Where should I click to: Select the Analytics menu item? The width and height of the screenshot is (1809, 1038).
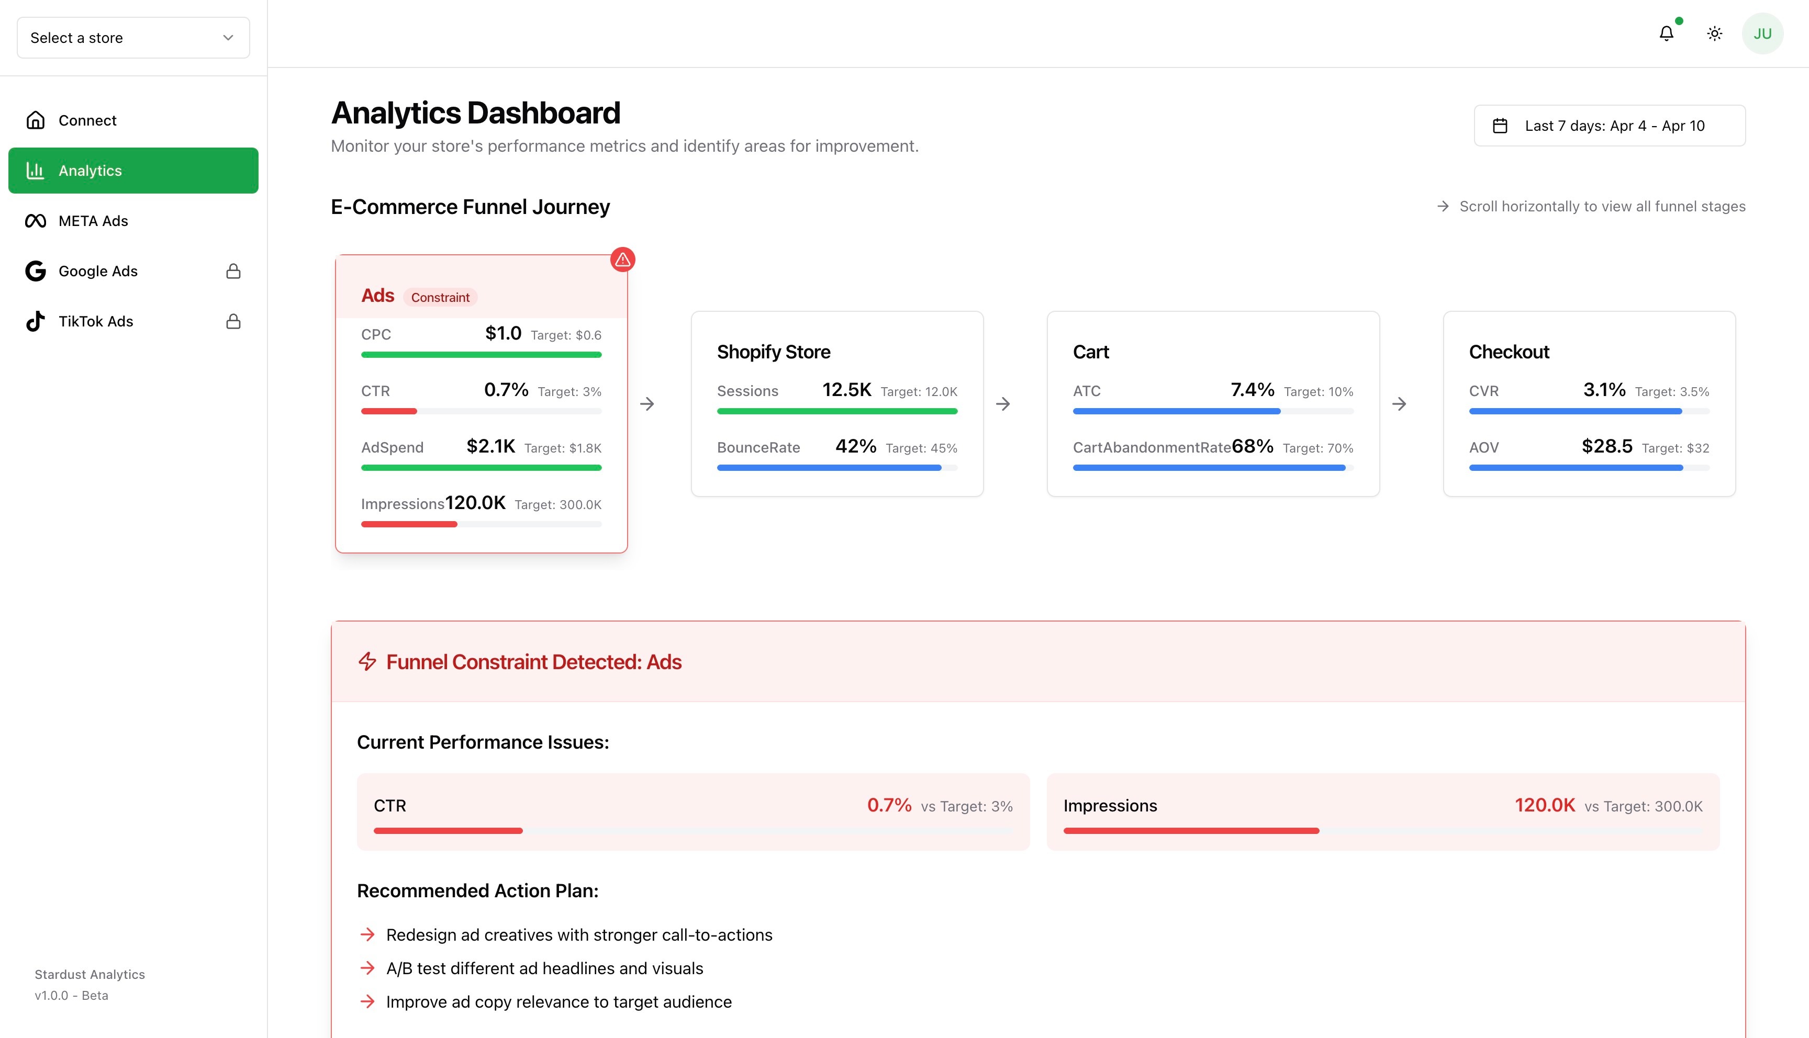[x=90, y=171]
